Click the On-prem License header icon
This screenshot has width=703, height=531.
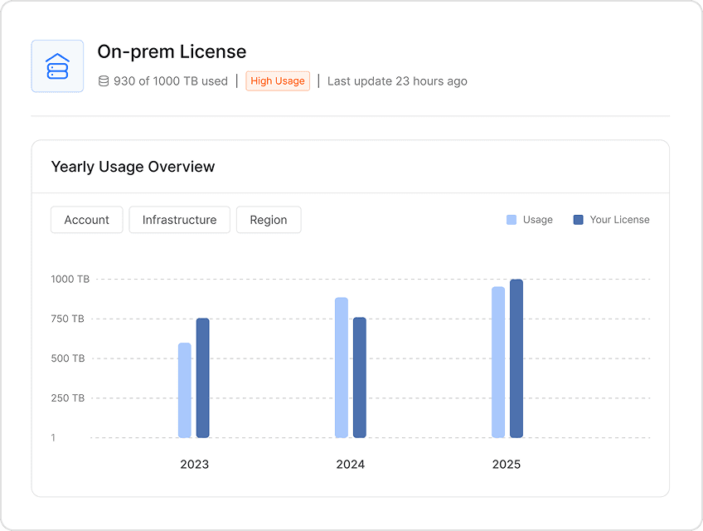click(x=57, y=66)
